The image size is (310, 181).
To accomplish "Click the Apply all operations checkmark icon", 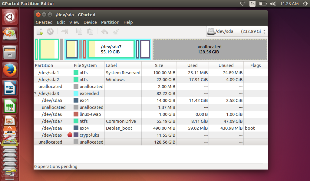I will (116, 31).
